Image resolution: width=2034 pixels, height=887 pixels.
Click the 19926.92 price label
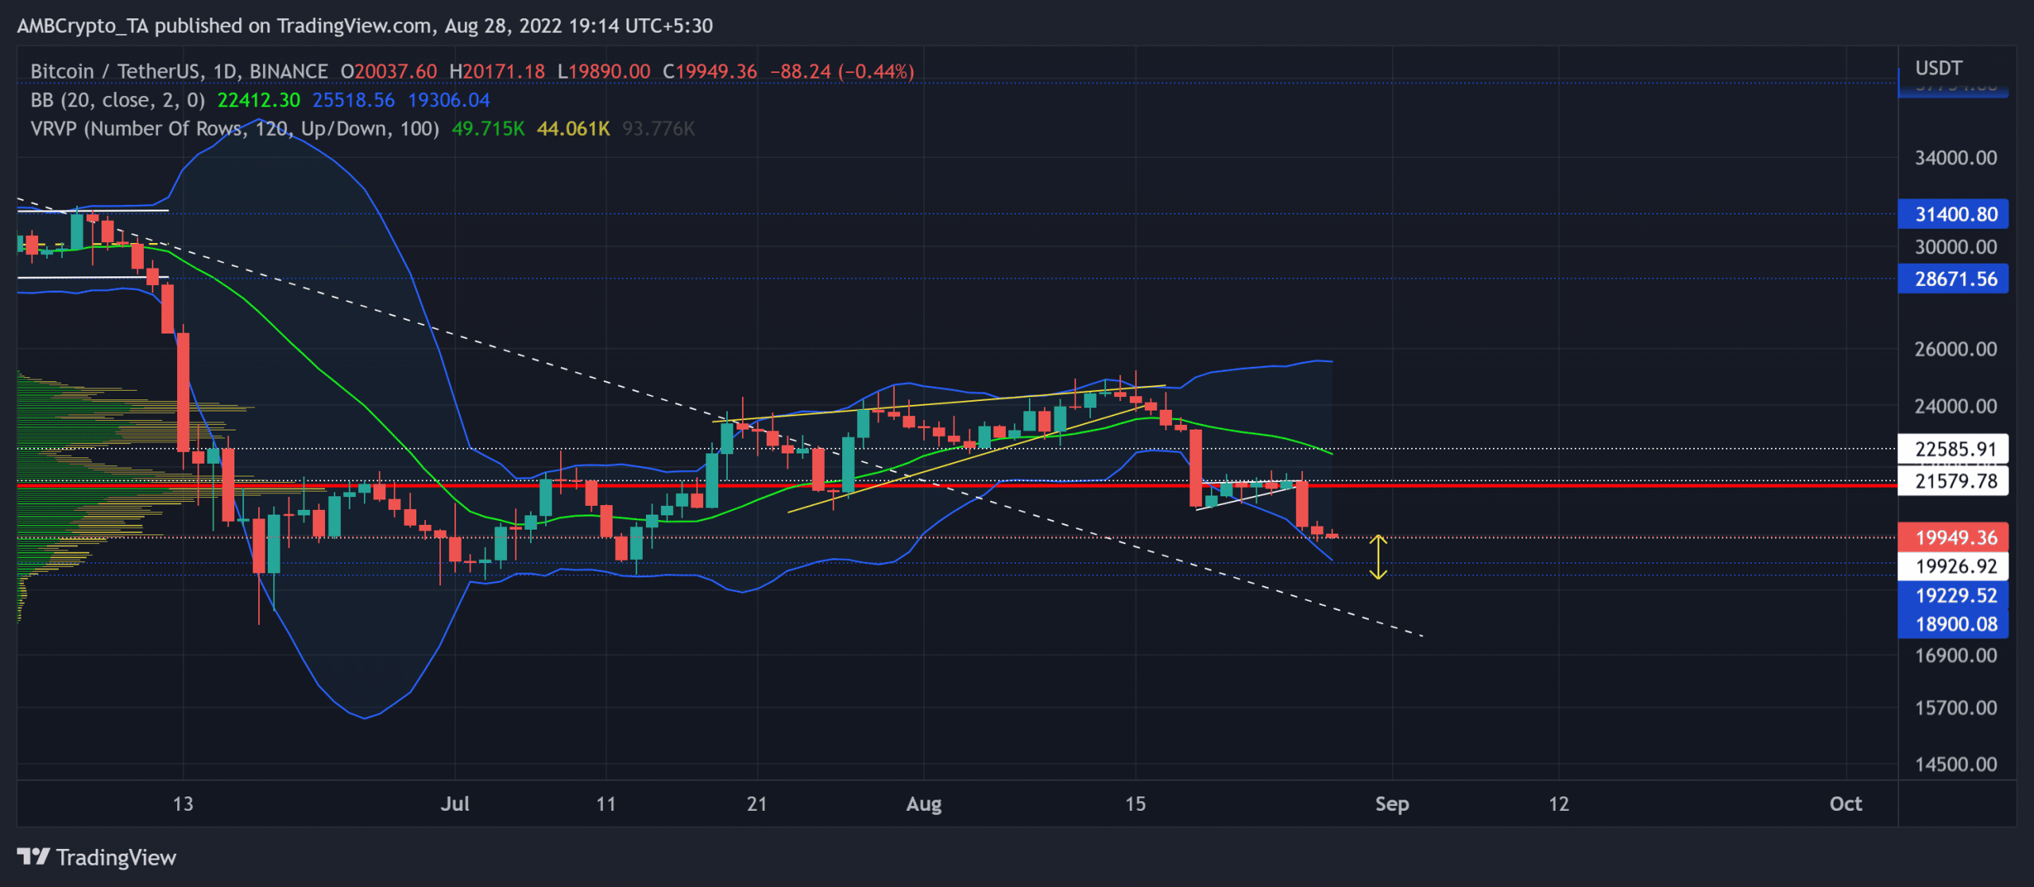(1953, 566)
